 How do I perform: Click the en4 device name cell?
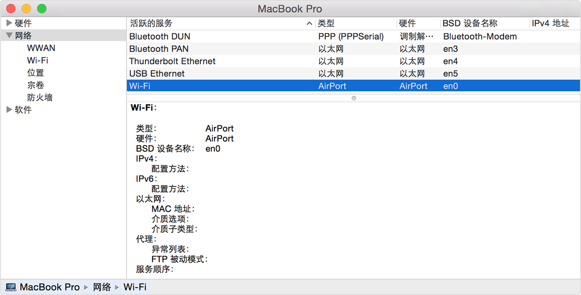(450, 61)
